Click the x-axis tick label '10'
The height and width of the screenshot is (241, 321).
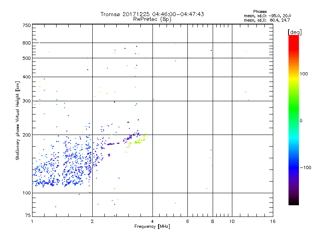[x=232, y=221]
